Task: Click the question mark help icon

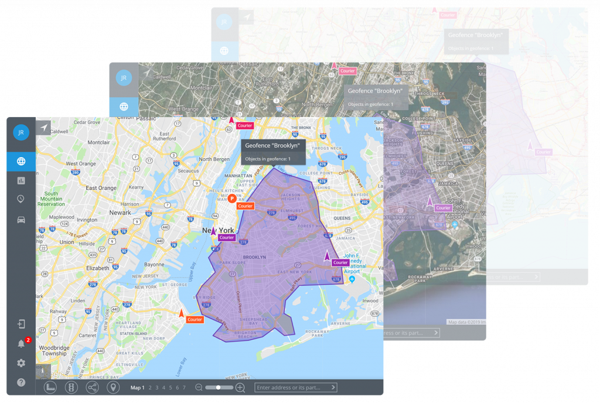Action: click(21, 382)
